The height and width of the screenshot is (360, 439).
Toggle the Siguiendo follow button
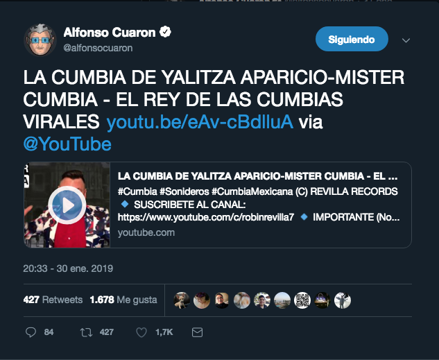[x=352, y=39]
